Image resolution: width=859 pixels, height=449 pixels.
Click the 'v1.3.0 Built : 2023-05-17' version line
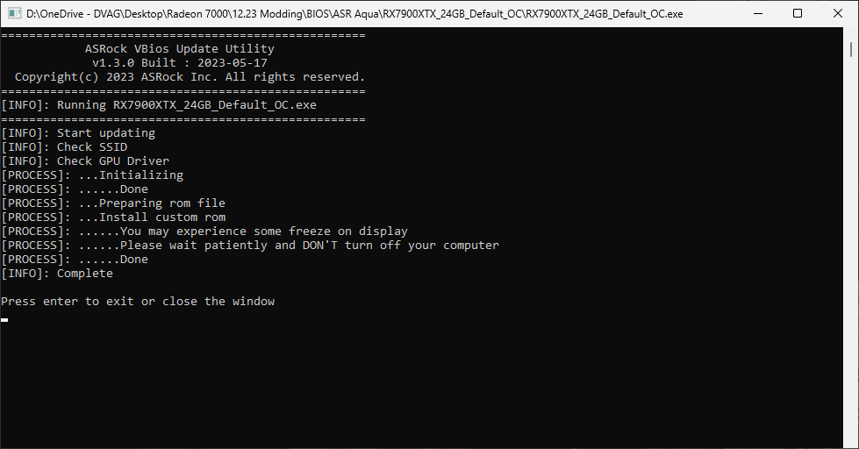[180, 63]
